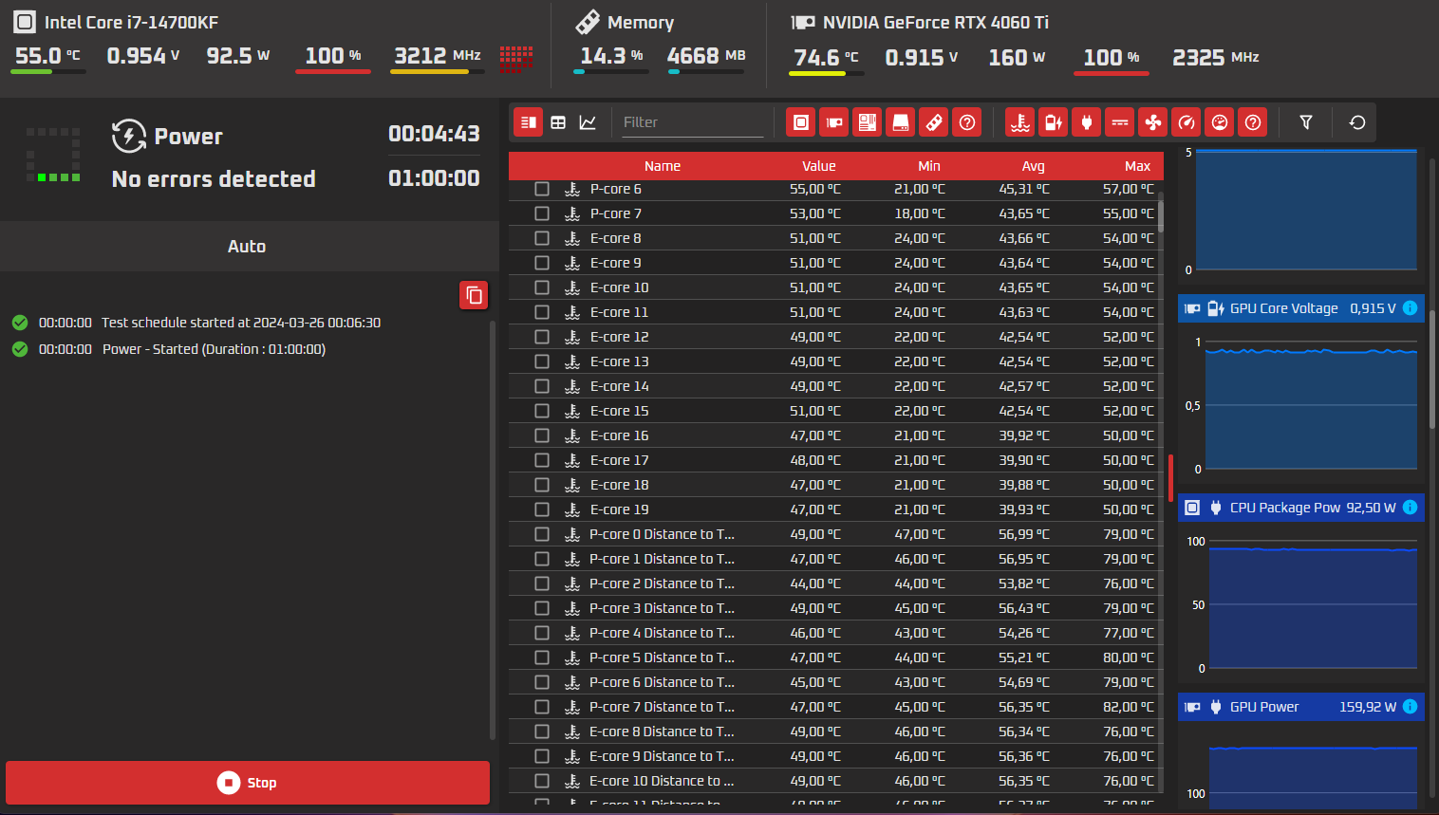1439x815 pixels.
Task: Check the E-core 17 row checkbox
Action: pos(542,460)
